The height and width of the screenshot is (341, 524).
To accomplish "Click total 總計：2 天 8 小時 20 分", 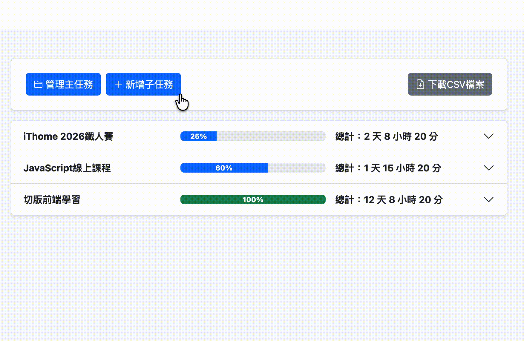I will coord(387,136).
